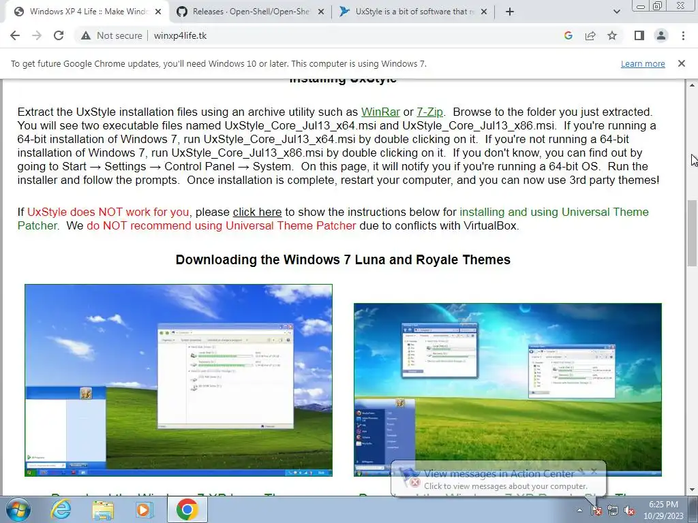The width and height of the screenshot is (698, 523).
Task: Open the Chrome side panel
Action: coord(639,35)
